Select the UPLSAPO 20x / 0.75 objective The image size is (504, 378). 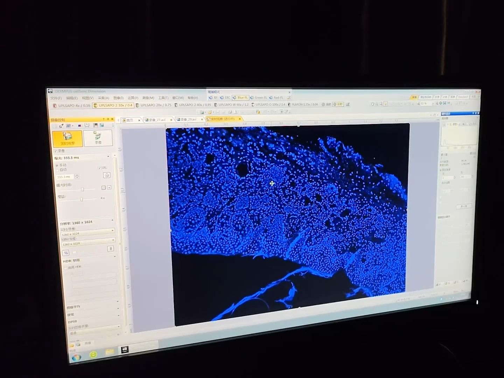click(x=153, y=105)
